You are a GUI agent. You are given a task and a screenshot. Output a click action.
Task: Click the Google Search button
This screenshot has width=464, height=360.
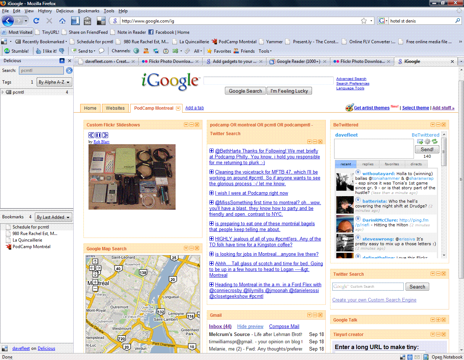(245, 91)
